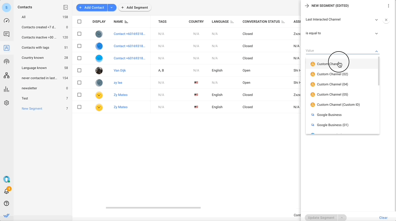This screenshot has height=221, width=396.
Task: Check the select-all contacts header checkbox
Action: [79, 22]
